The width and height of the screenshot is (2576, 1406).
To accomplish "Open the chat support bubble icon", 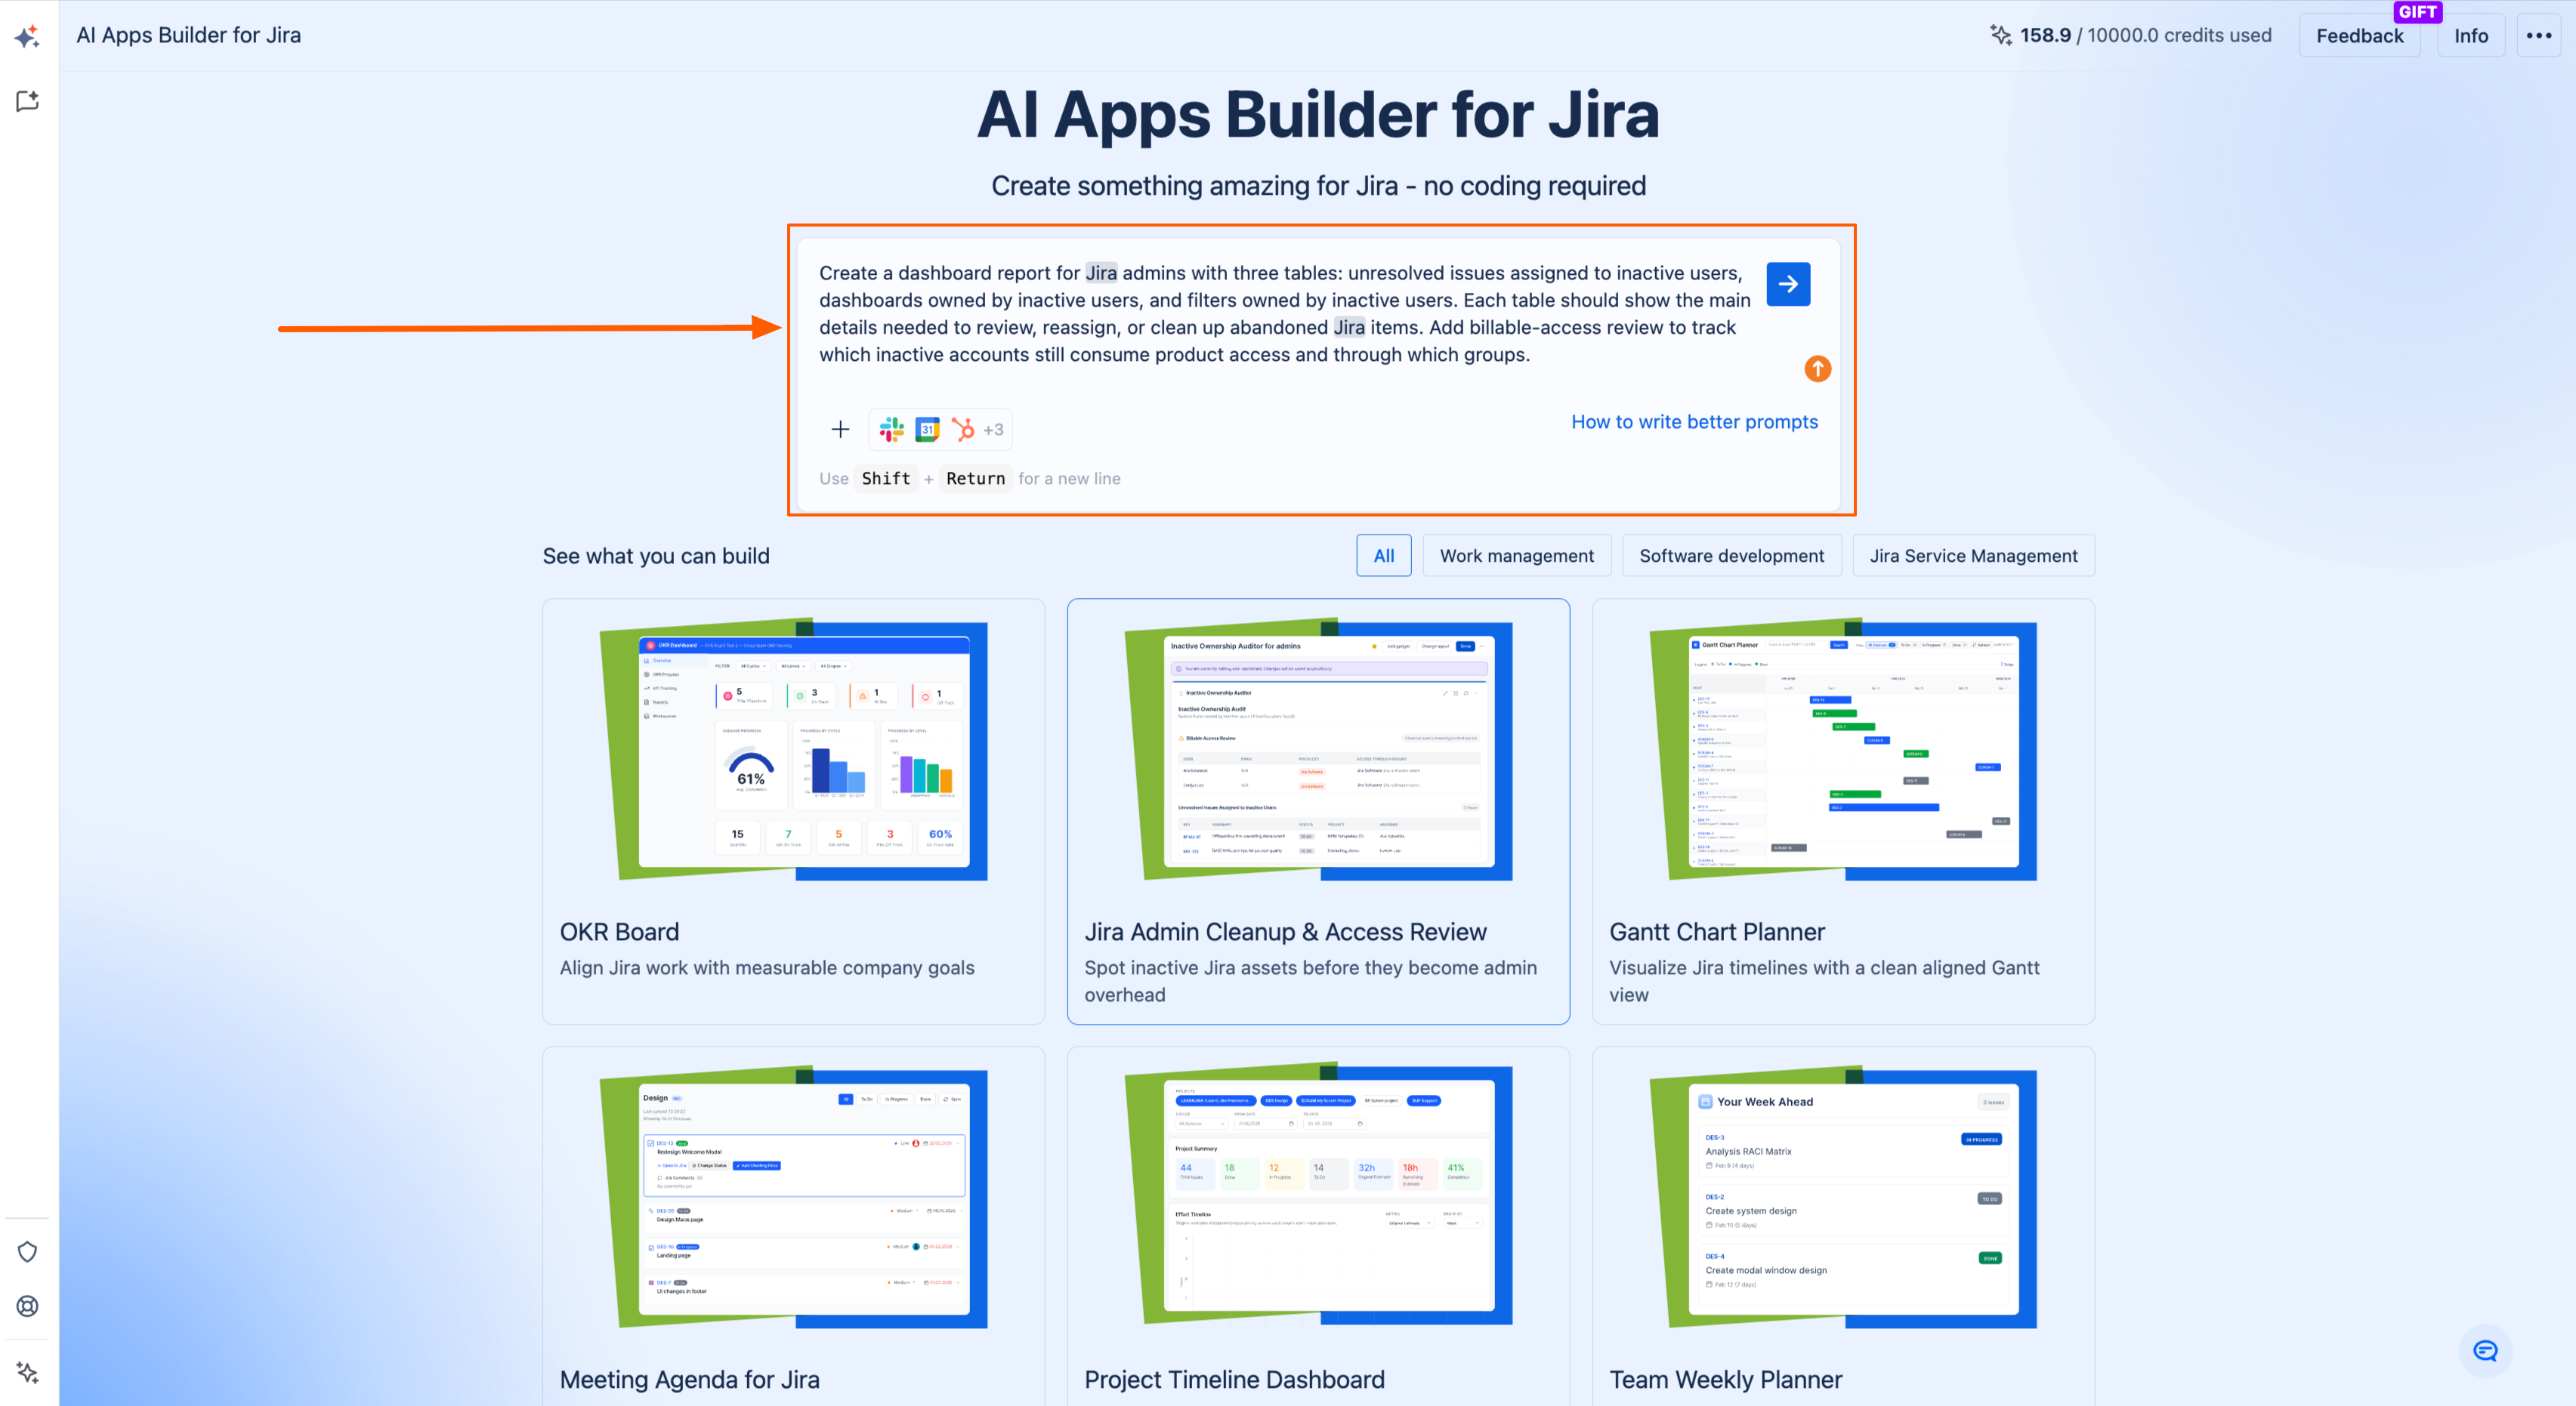I will 2485,1351.
